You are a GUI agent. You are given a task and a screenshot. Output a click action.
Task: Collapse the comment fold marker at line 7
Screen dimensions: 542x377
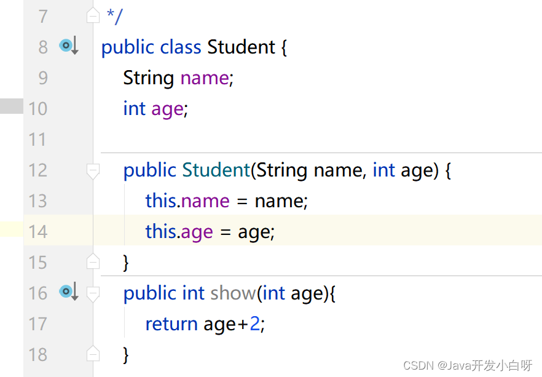(x=93, y=15)
